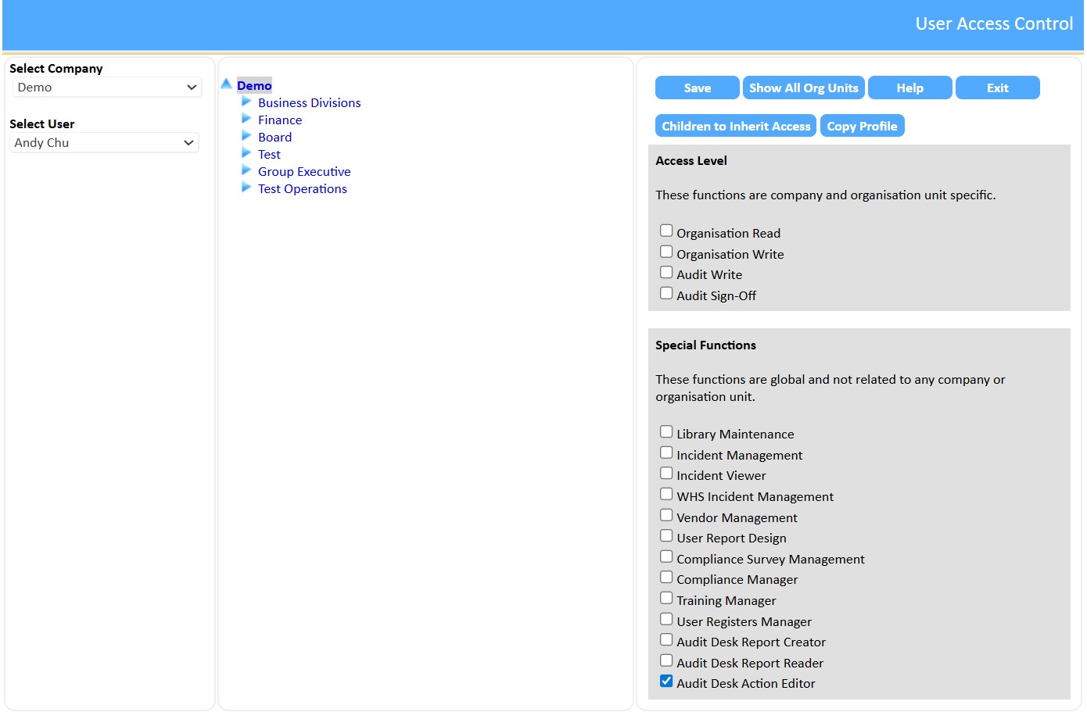Select the Group Executive org unit
The image size is (1087, 712).
coord(304,172)
